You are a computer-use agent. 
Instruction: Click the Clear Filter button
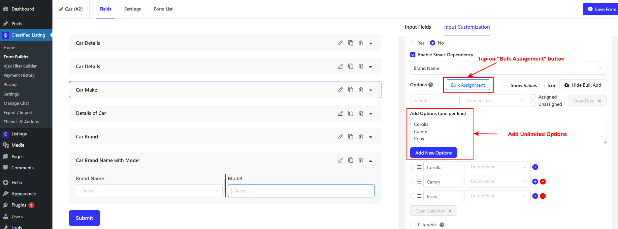[x=587, y=101]
